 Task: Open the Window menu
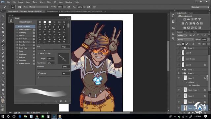click(x=69, y=2)
